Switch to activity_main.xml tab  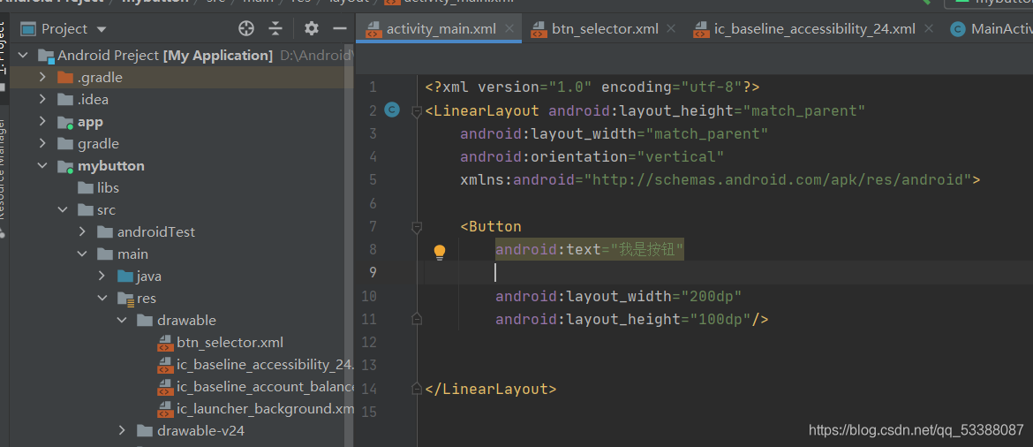[x=441, y=28]
